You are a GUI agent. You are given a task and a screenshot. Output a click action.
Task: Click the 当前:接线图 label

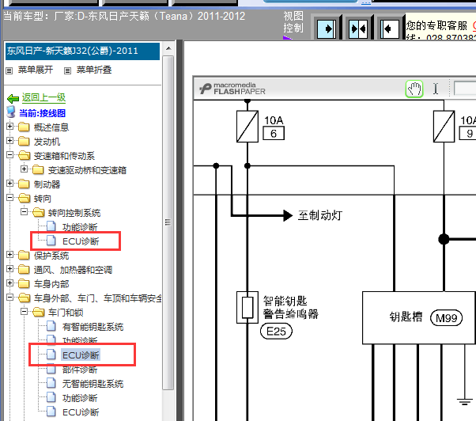pos(42,113)
